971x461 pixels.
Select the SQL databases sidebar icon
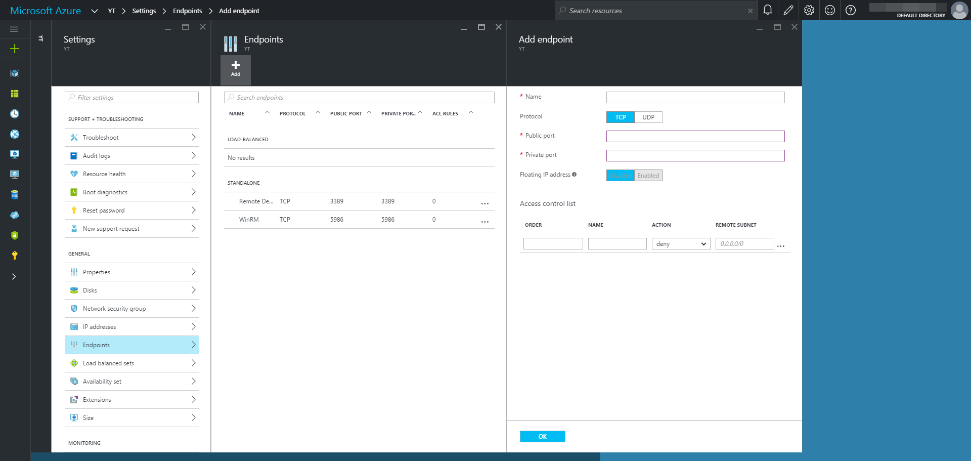[x=15, y=195]
